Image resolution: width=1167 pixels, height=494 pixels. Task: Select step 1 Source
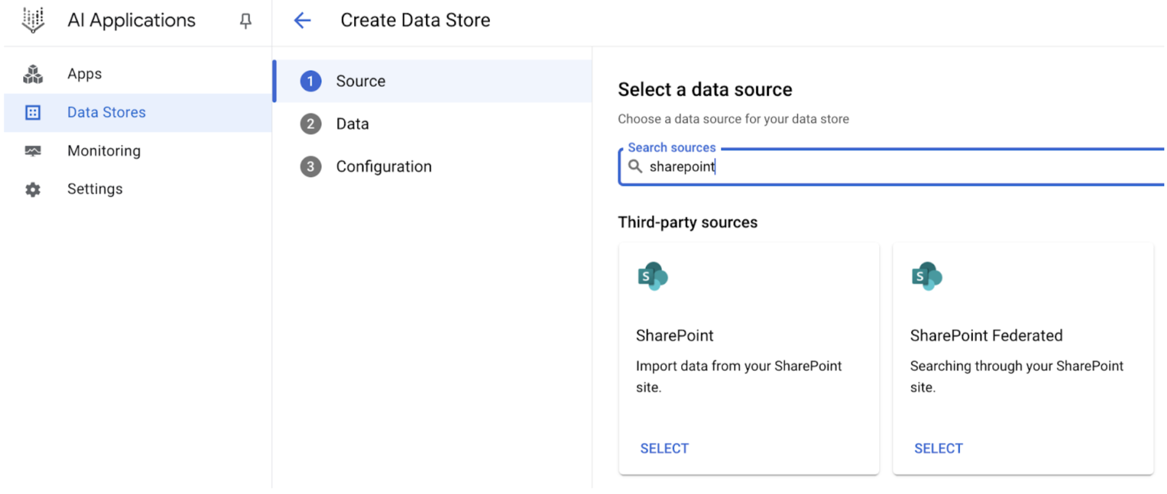tap(360, 81)
